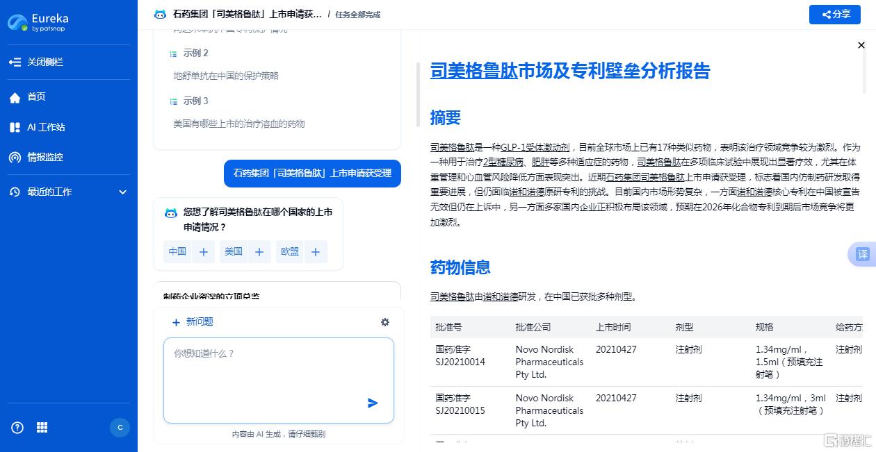Viewport: 876px width, 452px height.
Task: Click the 批准号 column header
Action: [448, 327]
